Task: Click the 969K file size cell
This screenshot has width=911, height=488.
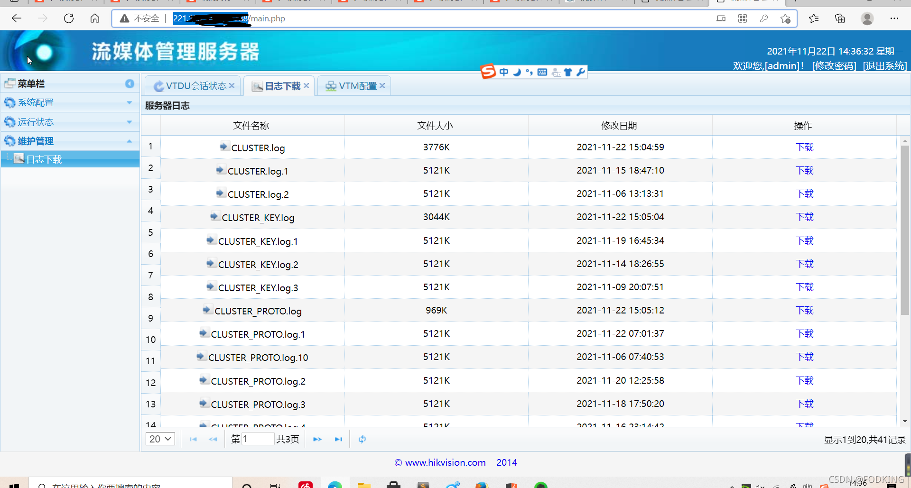Action: click(437, 310)
